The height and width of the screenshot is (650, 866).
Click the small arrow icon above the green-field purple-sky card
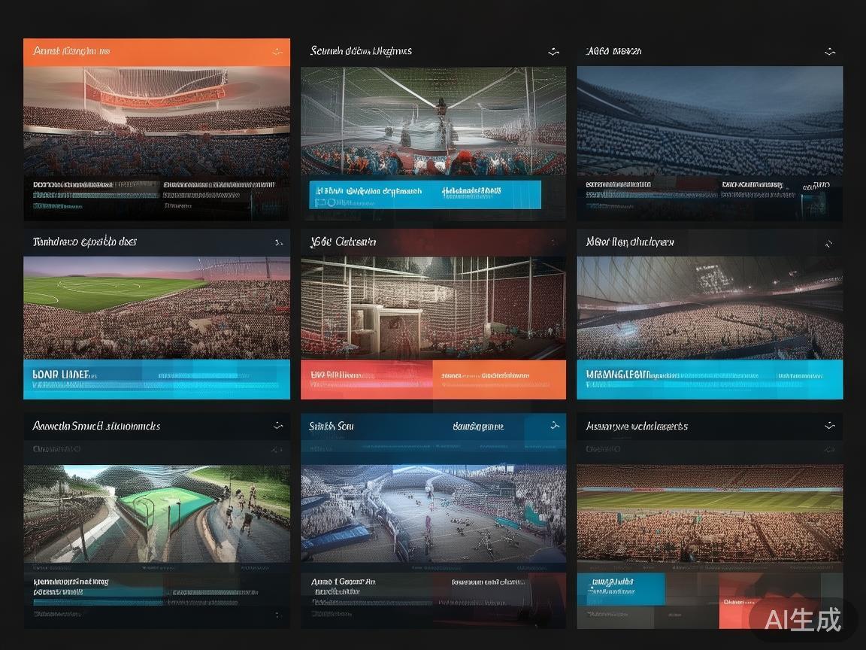pyautogui.click(x=279, y=243)
